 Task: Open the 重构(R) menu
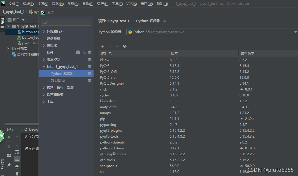coord(88,4)
